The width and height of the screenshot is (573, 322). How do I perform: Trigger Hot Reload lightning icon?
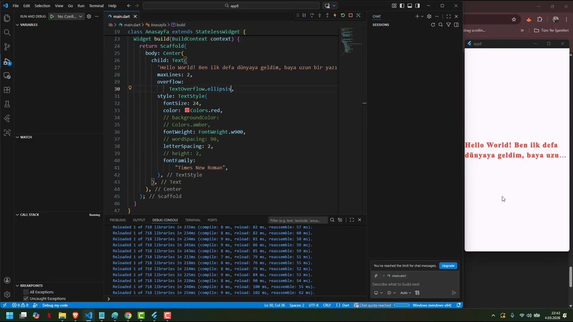pyautogui.click(x=335, y=15)
